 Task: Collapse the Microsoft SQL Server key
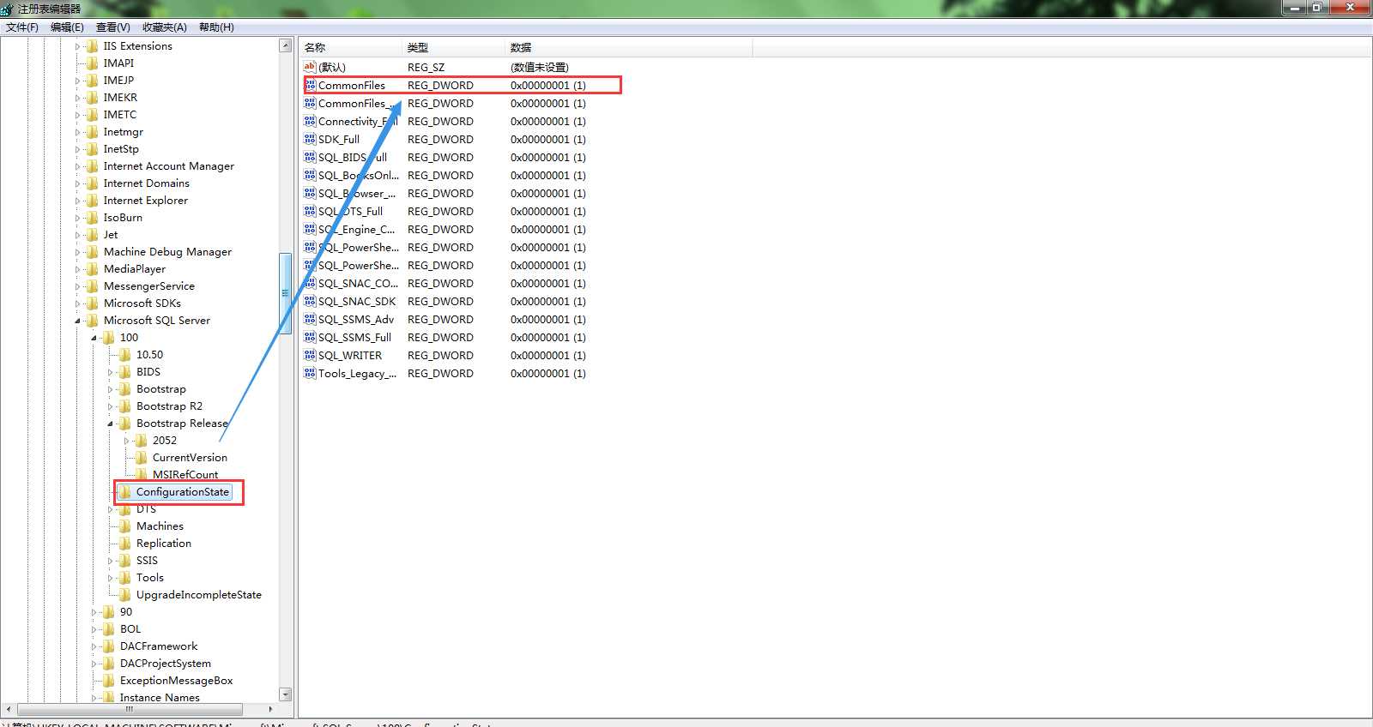[x=77, y=321]
